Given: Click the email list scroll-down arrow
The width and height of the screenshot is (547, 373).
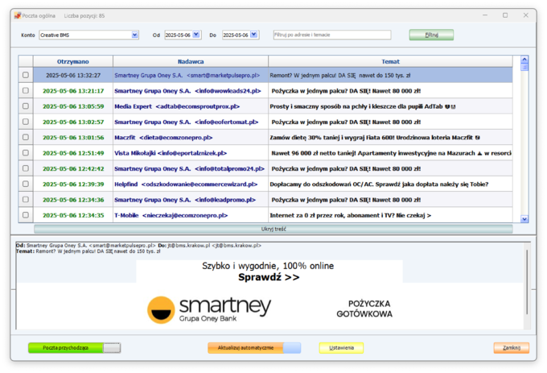Looking at the screenshot, I should (x=524, y=219).
